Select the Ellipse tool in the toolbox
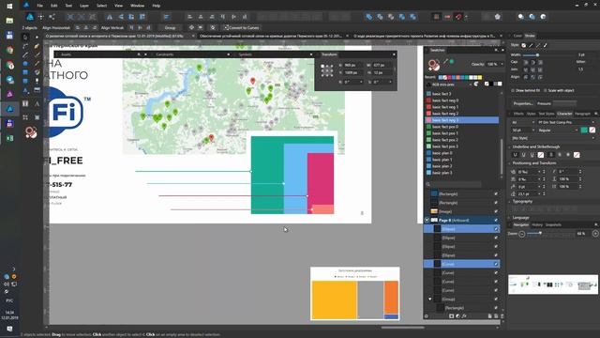The height and width of the screenshot is (338, 600). click(x=25, y=64)
